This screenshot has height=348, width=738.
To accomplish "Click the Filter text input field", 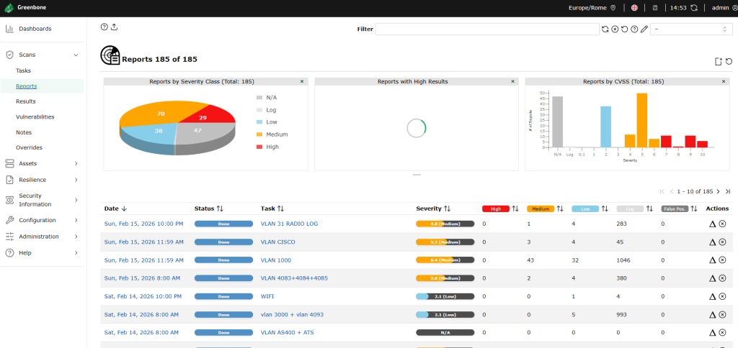I will (487, 29).
